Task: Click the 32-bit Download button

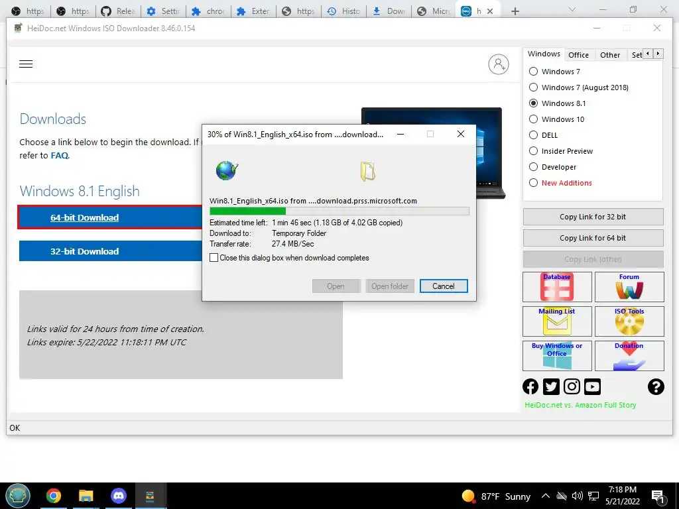Action: [111, 251]
